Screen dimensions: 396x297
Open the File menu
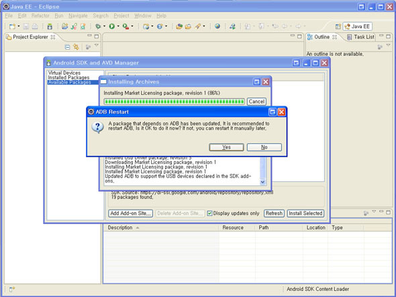(9, 15)
